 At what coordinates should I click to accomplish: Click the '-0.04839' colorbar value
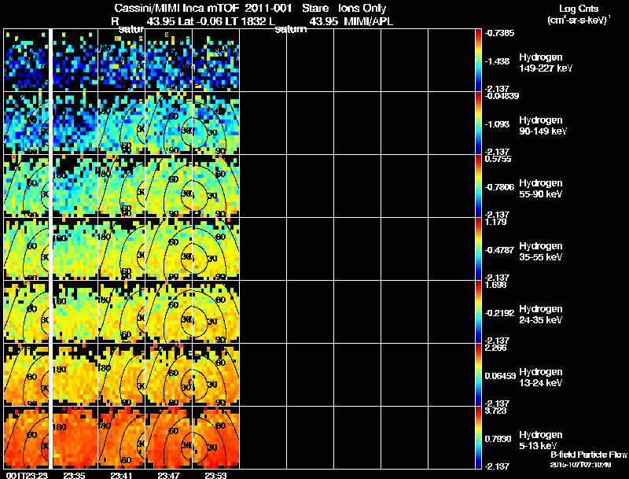pos(502,96)
